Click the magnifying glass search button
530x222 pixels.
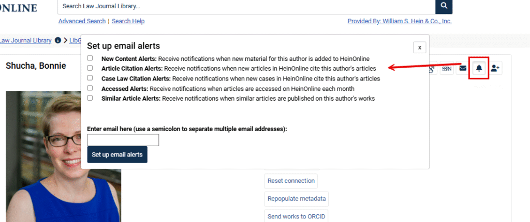[x=444, y=6]
